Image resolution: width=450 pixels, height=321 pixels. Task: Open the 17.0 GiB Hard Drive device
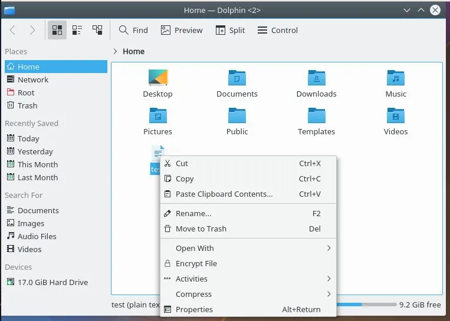pos(52,282)
